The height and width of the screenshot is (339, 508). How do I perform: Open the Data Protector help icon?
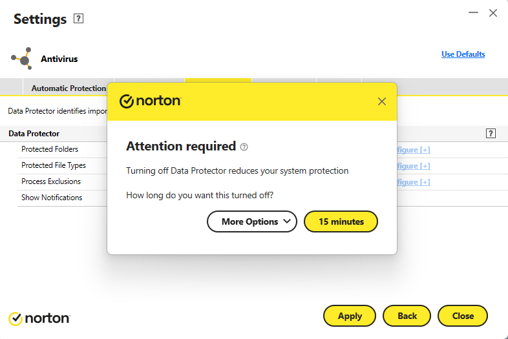491,133
